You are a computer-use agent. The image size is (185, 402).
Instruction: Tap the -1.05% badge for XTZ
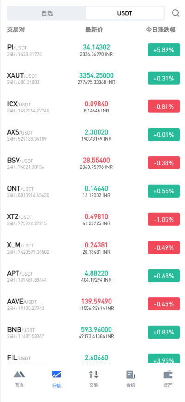pyautogui.click(x=164, y=219)
